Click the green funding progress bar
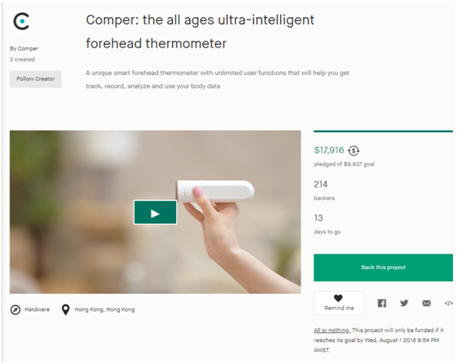Image resolution: width=457 pixels, height=364 pixels. coord(383,132)
